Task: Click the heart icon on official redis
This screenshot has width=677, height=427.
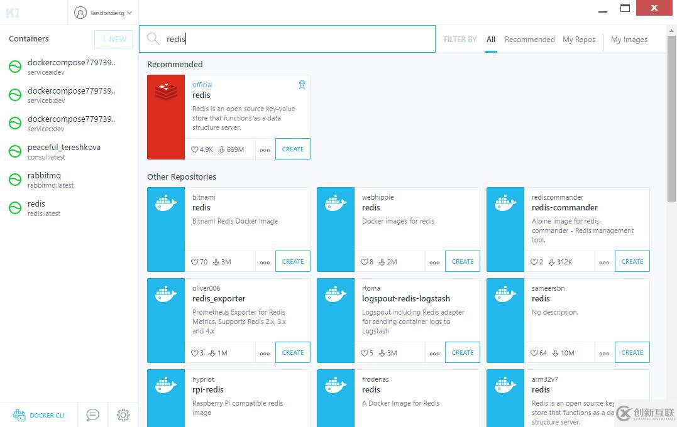Action: [x=194, y=149]
